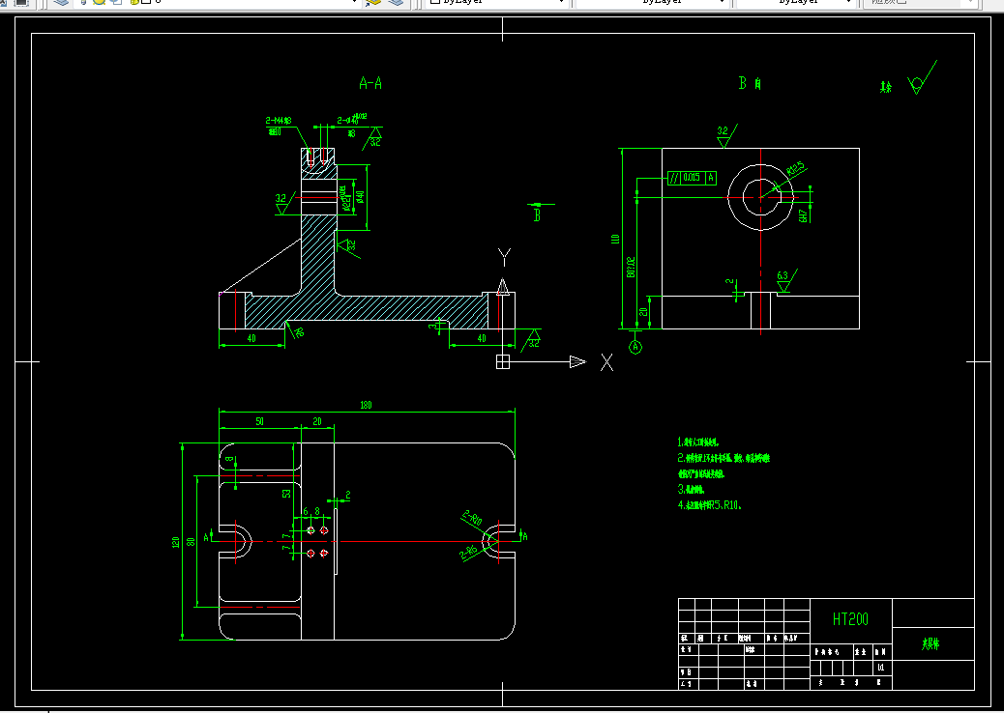Select the 53 dimension in plan view
The height and width of the screenshot is (713, 1004).
click(286, 493)
